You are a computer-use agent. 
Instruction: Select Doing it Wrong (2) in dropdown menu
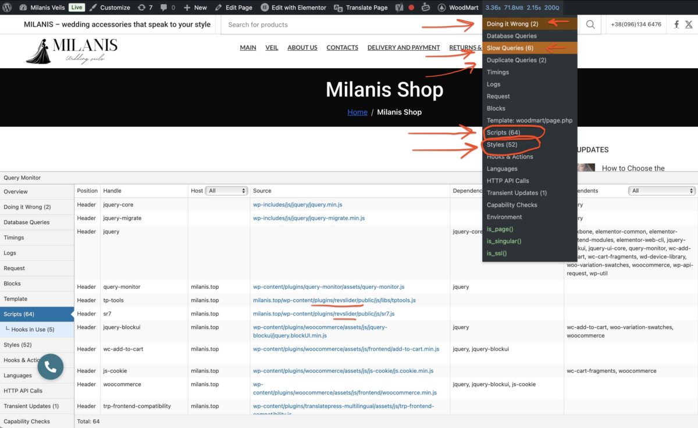pyautogui.click(x=530, y=24)
